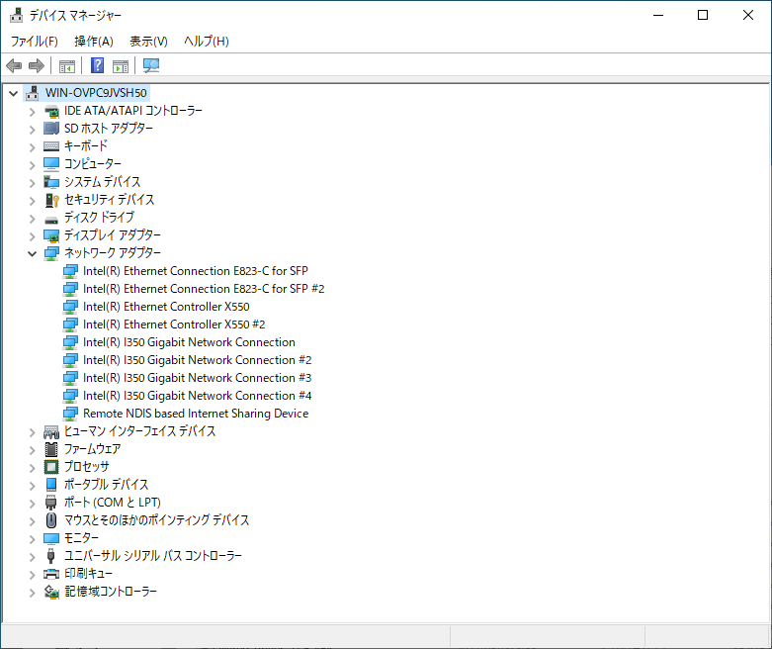This screenshot has height=649, width=772.
Task: Click the コンピューター monitor icon
Action: point(51,163)
